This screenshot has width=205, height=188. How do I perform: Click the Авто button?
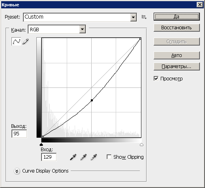(x=177, y=55)
